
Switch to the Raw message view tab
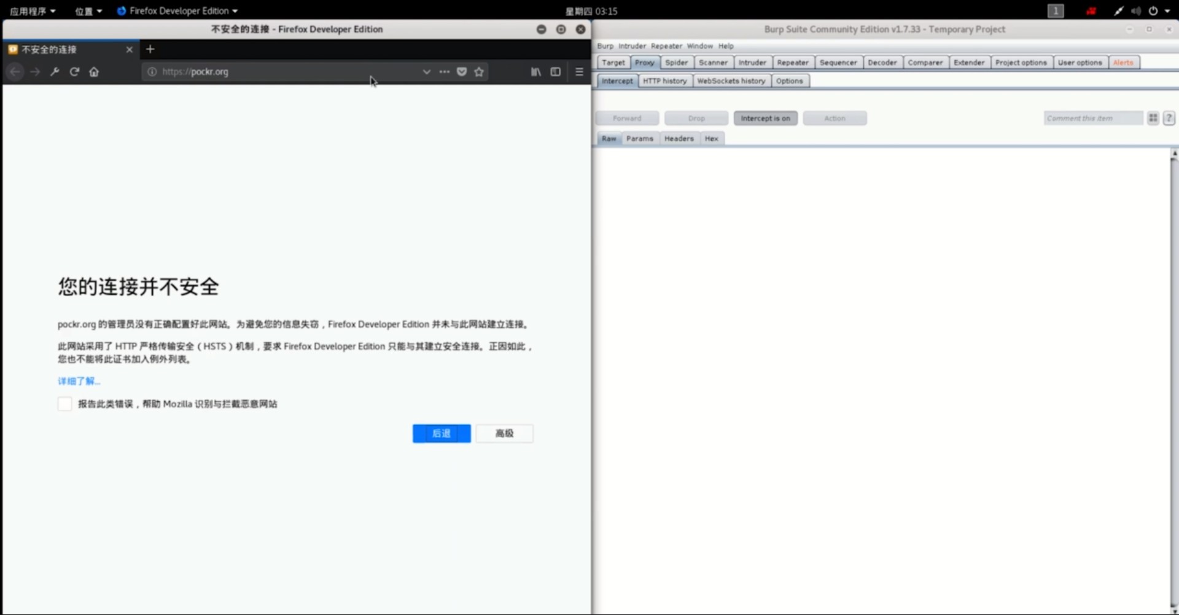point(609,139)
